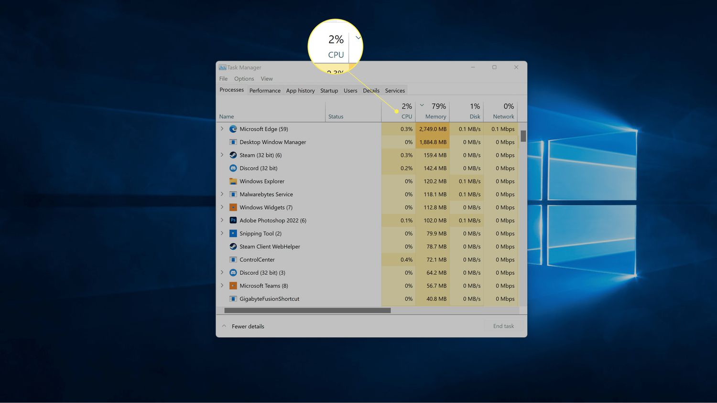Click the Windows Widgets icon

point(233,208)
